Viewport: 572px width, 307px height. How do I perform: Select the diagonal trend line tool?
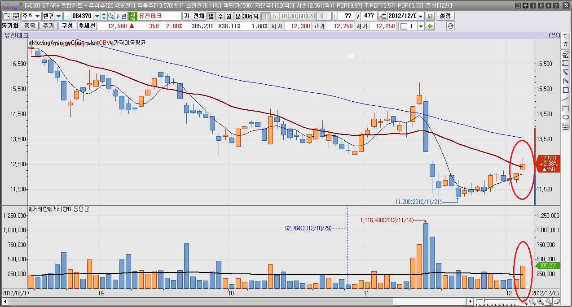(x=566, y=99)
